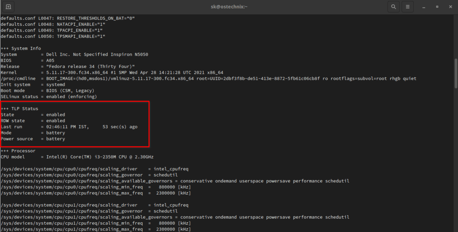Close the sk@ostechnix terminal window
The image size is (458, 232).
(450, 7)
